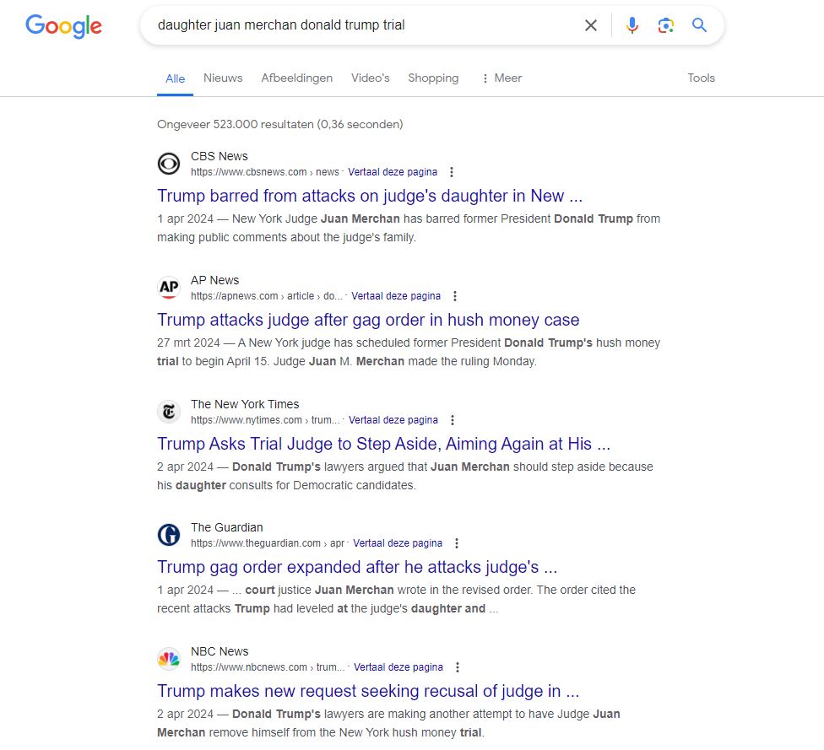824x750 pixels.
Task: Open Google Lens image search
Action: 666,25
